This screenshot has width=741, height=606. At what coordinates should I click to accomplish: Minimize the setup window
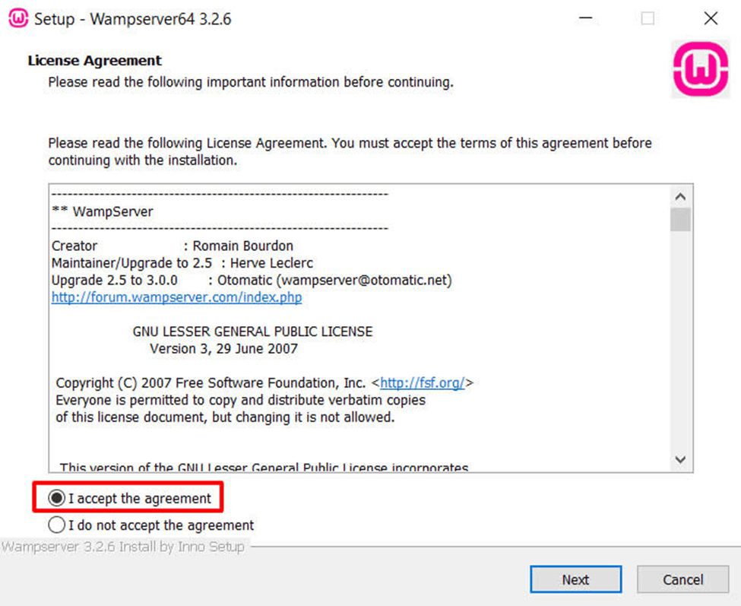pos(585,18)
